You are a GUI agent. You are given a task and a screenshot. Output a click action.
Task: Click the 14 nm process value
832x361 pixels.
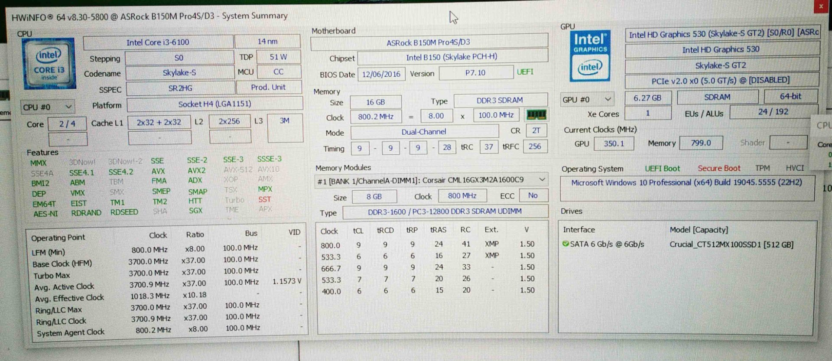pos(267,42)
